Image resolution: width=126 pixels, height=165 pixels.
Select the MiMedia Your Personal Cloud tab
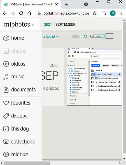(31, 4)
